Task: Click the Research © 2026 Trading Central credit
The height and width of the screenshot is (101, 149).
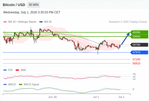Action: click(128, 22)
